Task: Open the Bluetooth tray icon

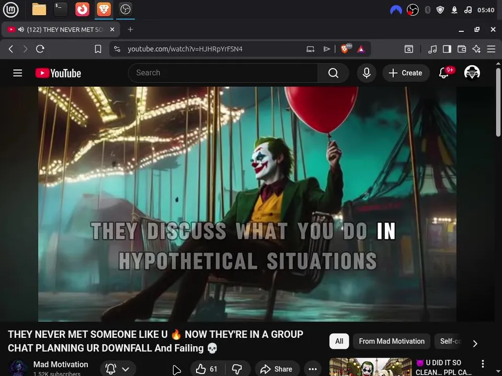Action: (427, 10)
